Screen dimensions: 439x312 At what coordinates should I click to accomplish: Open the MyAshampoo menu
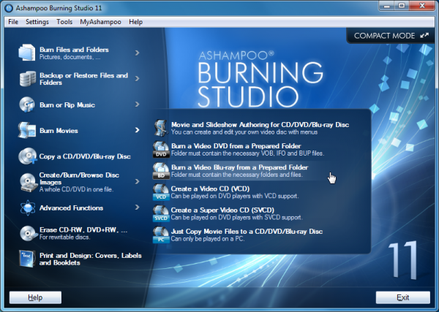pyautogui.click(x=100, y=22)
